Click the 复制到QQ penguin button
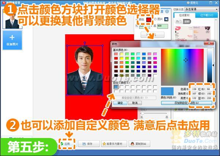This screenshot has width=220, height=156. point(139,144)
